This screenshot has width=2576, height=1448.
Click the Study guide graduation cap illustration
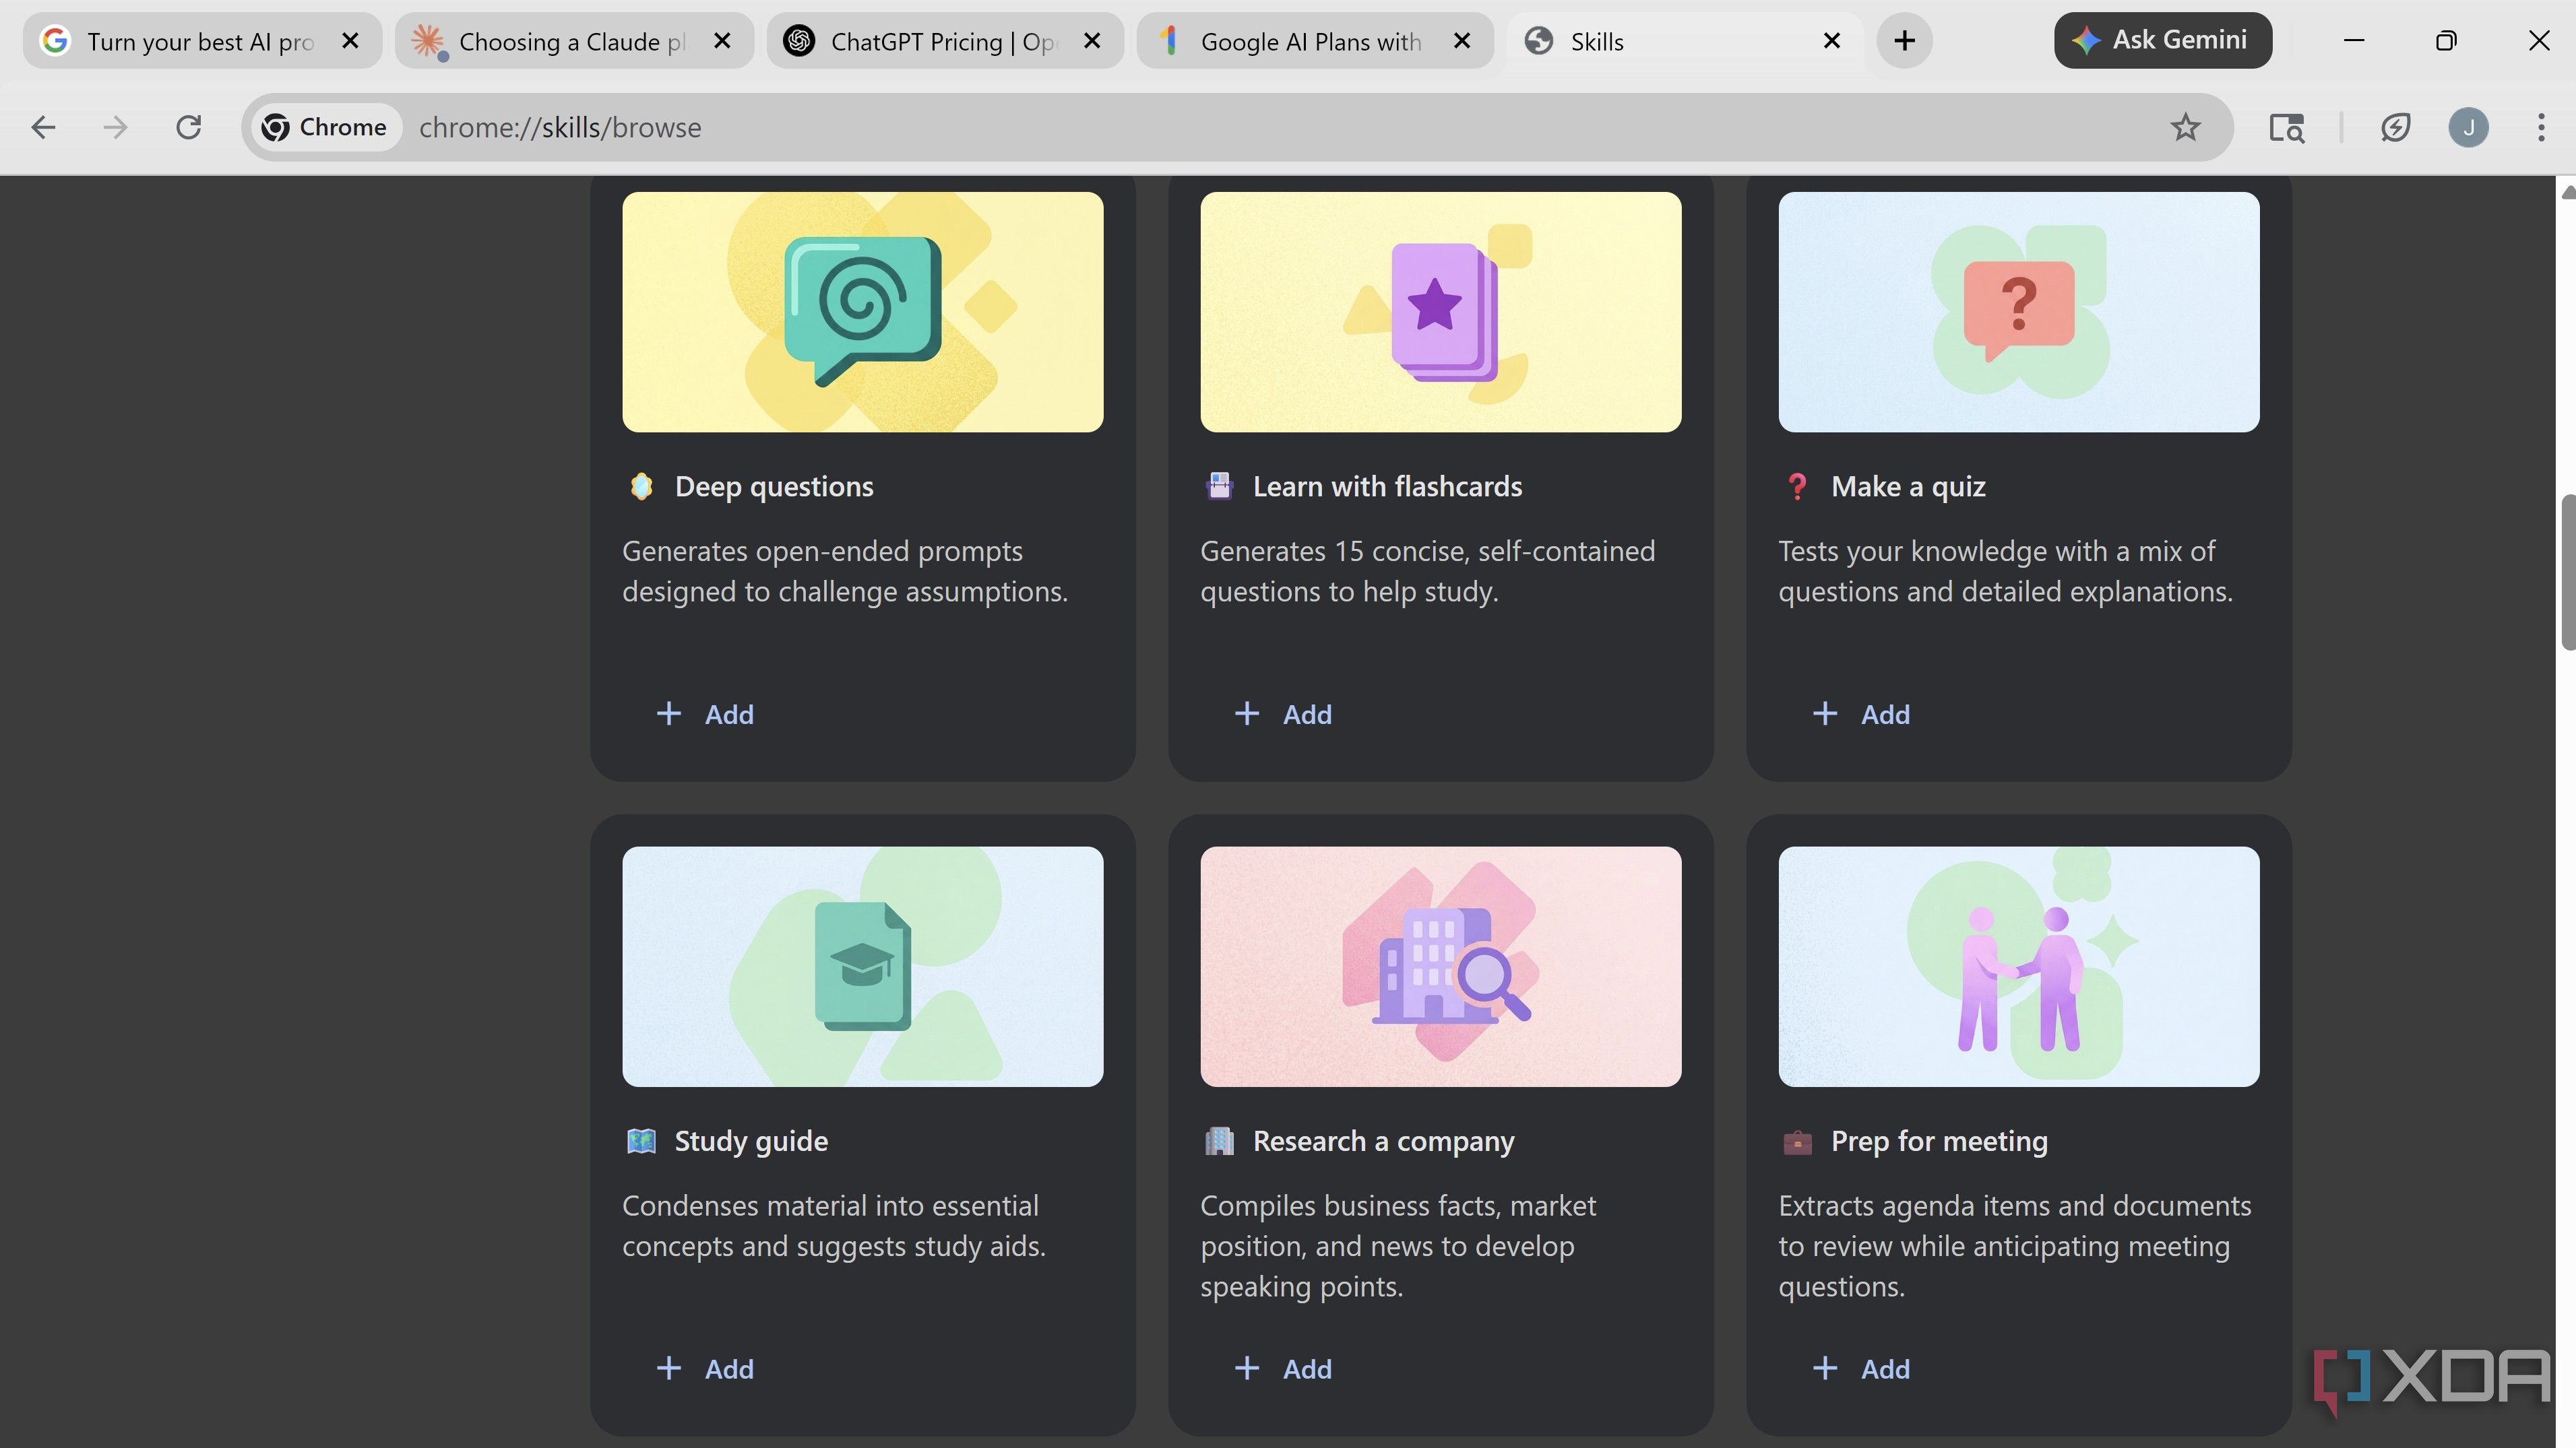(863, 966)
